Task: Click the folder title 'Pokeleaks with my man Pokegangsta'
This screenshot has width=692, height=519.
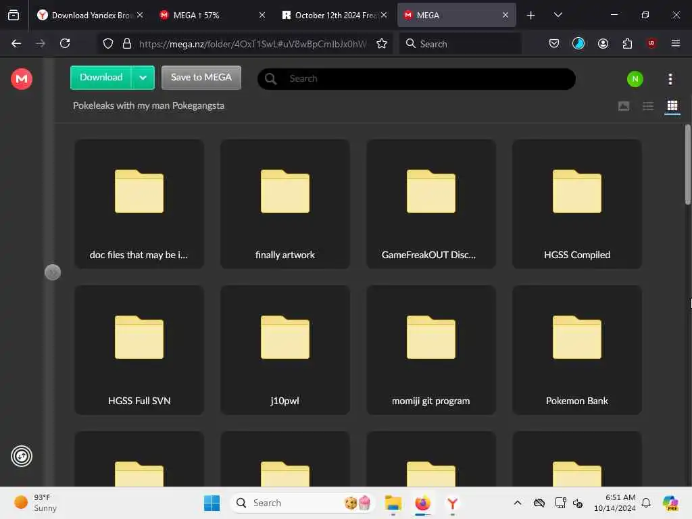Action: [x=148, y=106]
